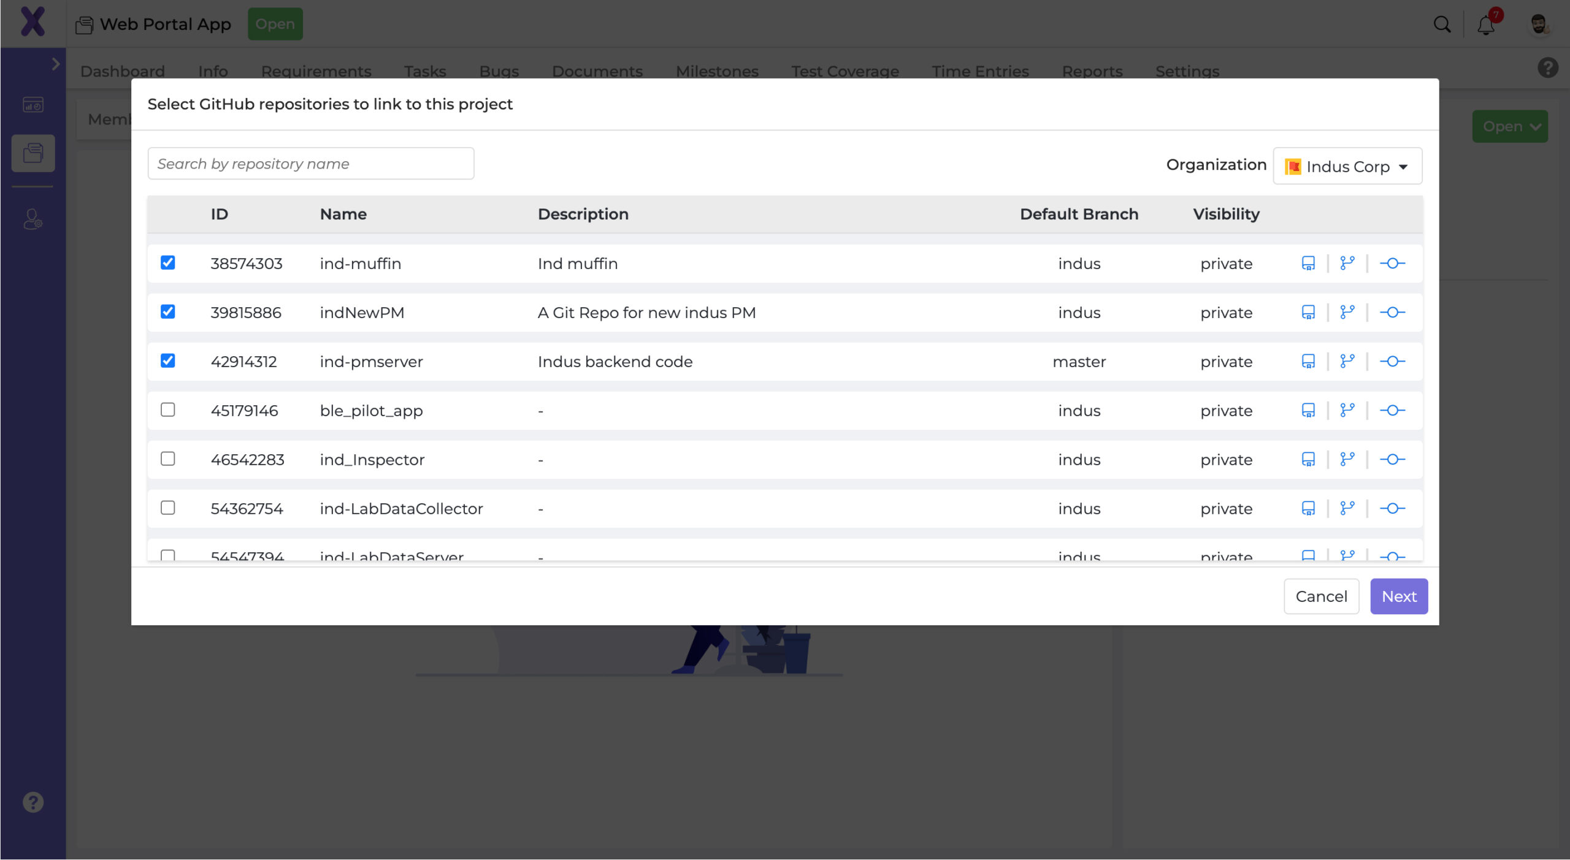Screen dimensions: 1570x860
Task: Uncheck the indNewPM repository checkbox
Action: click(167, 311)
